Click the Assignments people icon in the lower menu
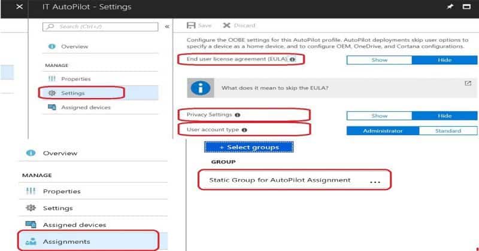479x251 pixels. pyautogui.click(x=31, y=241)
